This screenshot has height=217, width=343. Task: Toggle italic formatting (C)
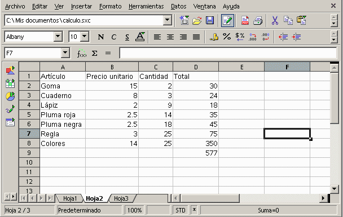pos(114,37)
